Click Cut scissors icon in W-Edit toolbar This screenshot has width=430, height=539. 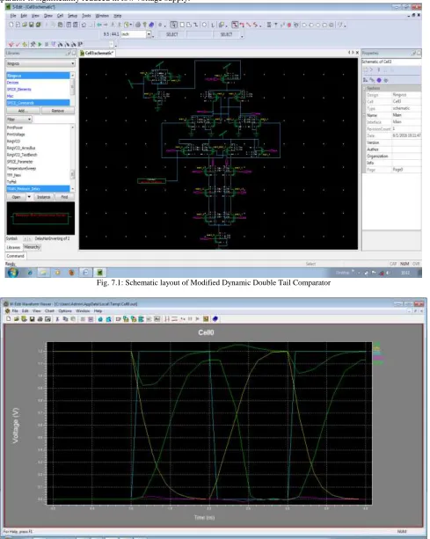[57, 319]
